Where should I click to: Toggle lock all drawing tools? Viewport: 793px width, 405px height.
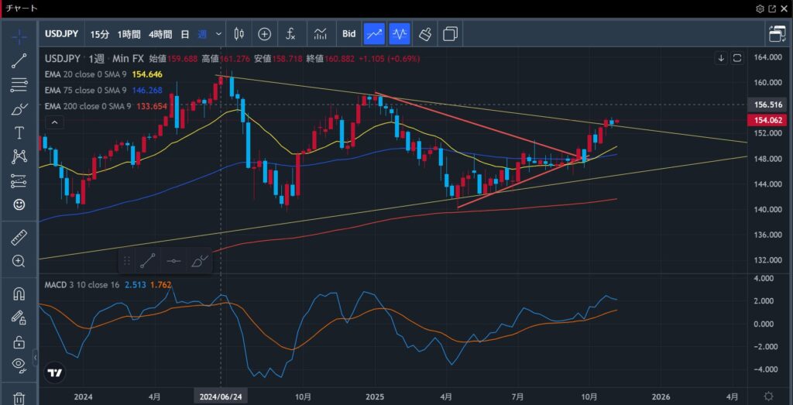[19, 342]
